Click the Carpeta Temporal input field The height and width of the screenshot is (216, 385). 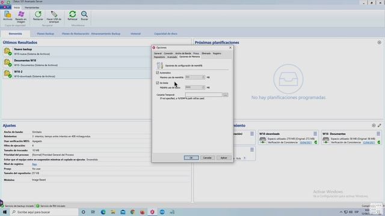coord(204,95)
